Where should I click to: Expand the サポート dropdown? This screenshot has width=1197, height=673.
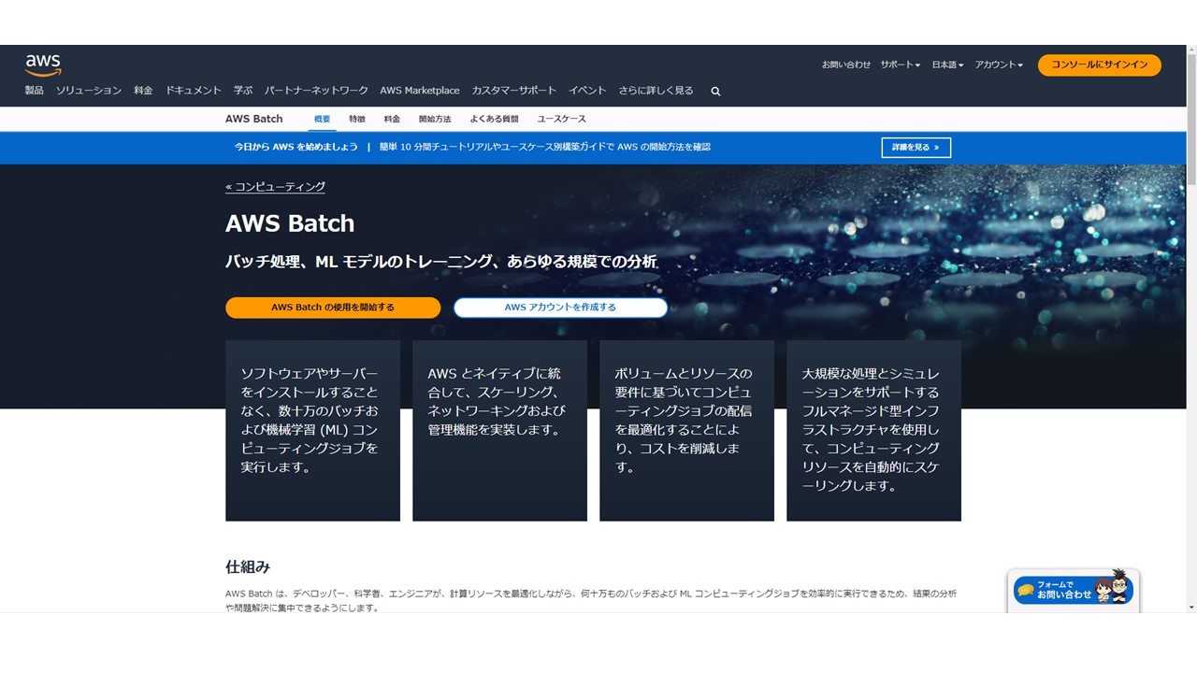click(901, 64)
